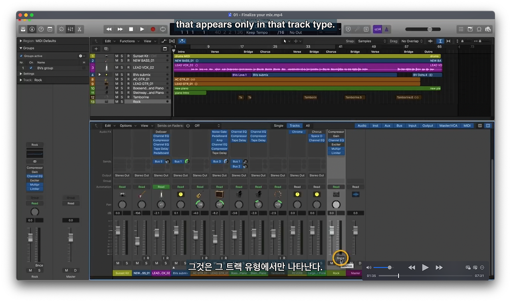The height and width of the screenshot is (302, 511).
Task: Toggle the Inspector info icon
Action: [32, 29]
